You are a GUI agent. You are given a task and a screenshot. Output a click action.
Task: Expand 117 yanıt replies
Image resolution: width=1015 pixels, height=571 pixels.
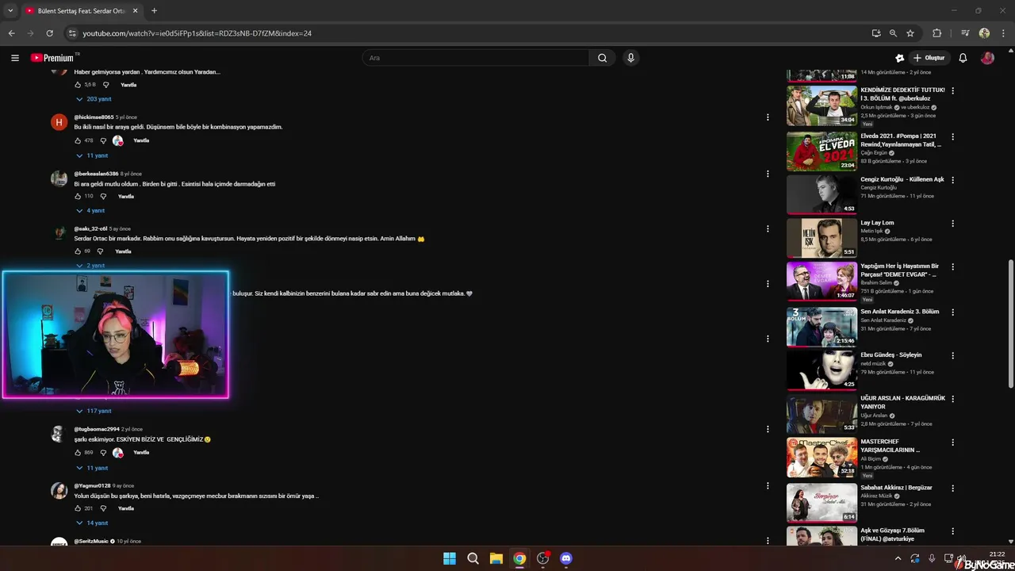(94, 411)
